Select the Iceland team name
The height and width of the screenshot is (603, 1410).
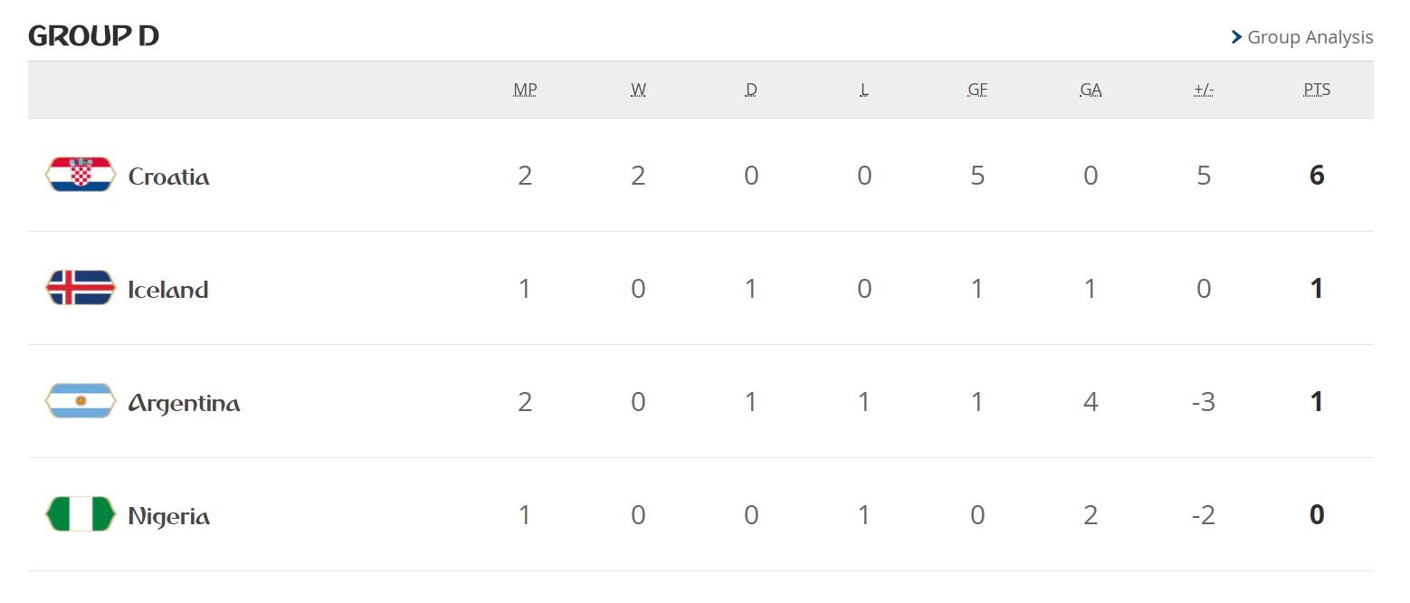tap(168, 290)
